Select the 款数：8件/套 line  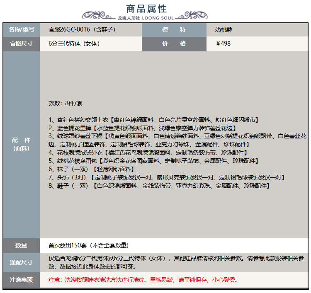[66, 103]
